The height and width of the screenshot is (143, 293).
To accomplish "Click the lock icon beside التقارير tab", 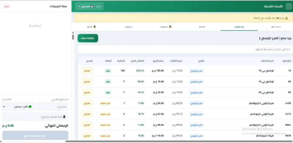I will (x=95, y=27).
